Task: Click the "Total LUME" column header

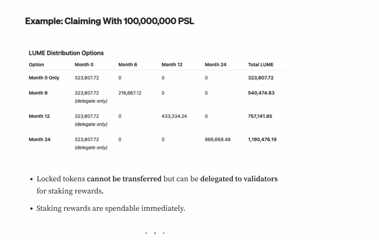Action: tap(261, 64)
